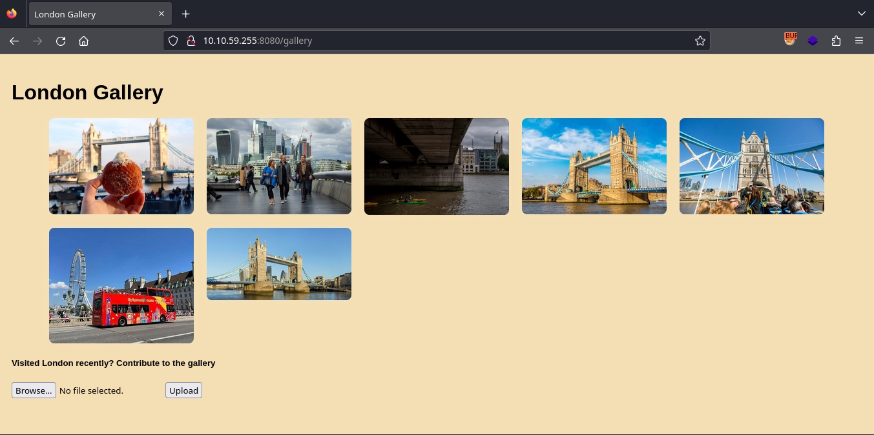Click the purple extension icon in toolbar

pyautogui.click(x=813, y=41)
